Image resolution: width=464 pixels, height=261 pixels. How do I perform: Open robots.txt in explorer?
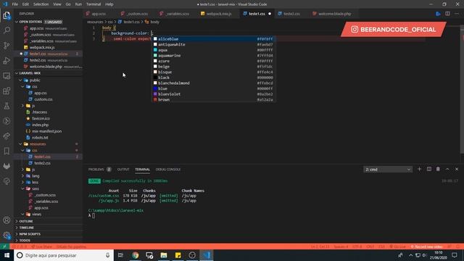click(x=40, y=138)
